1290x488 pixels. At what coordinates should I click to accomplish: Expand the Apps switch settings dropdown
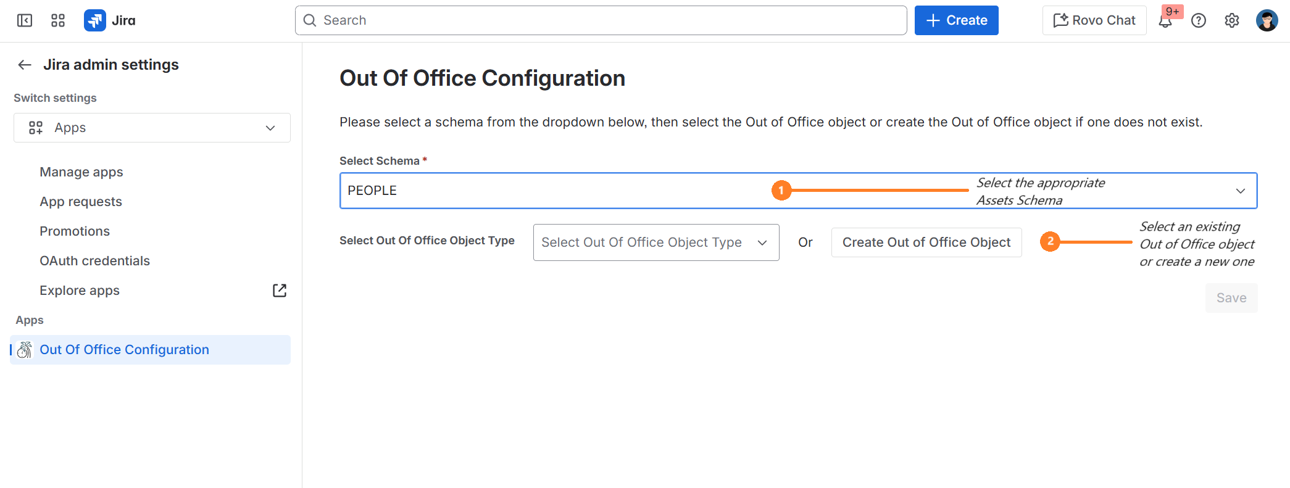pyautogui.click(x=152, y=128)
